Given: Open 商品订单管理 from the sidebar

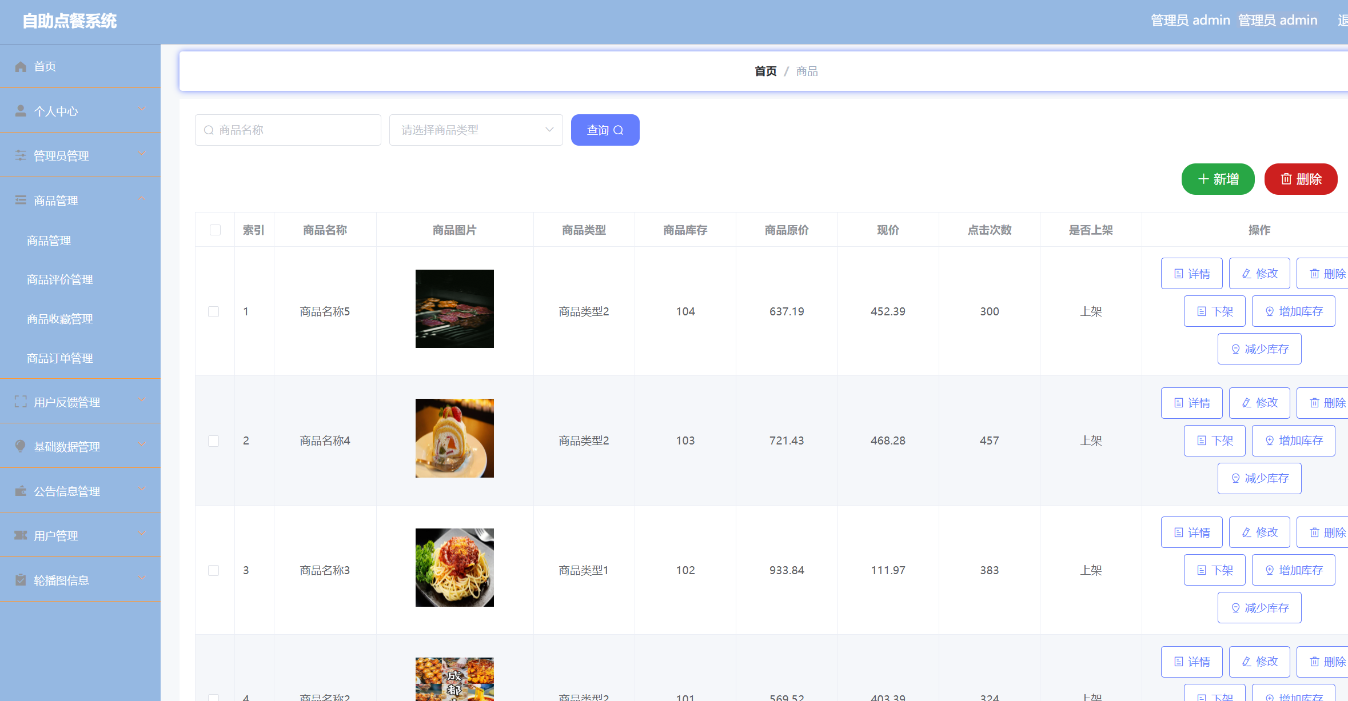Looking at the screenshot, I should 59,358.
